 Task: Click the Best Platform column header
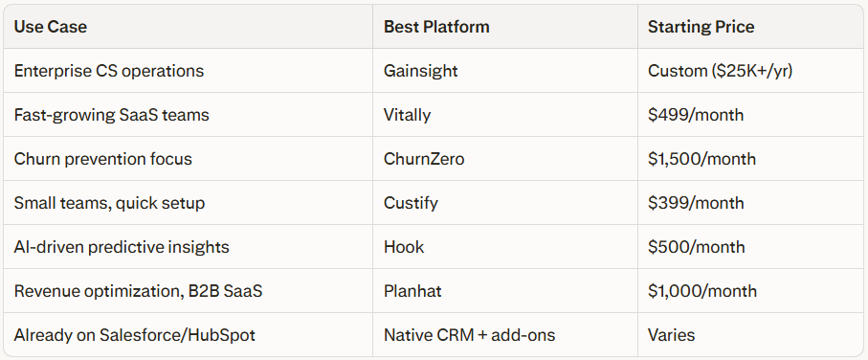coord(505,27)
